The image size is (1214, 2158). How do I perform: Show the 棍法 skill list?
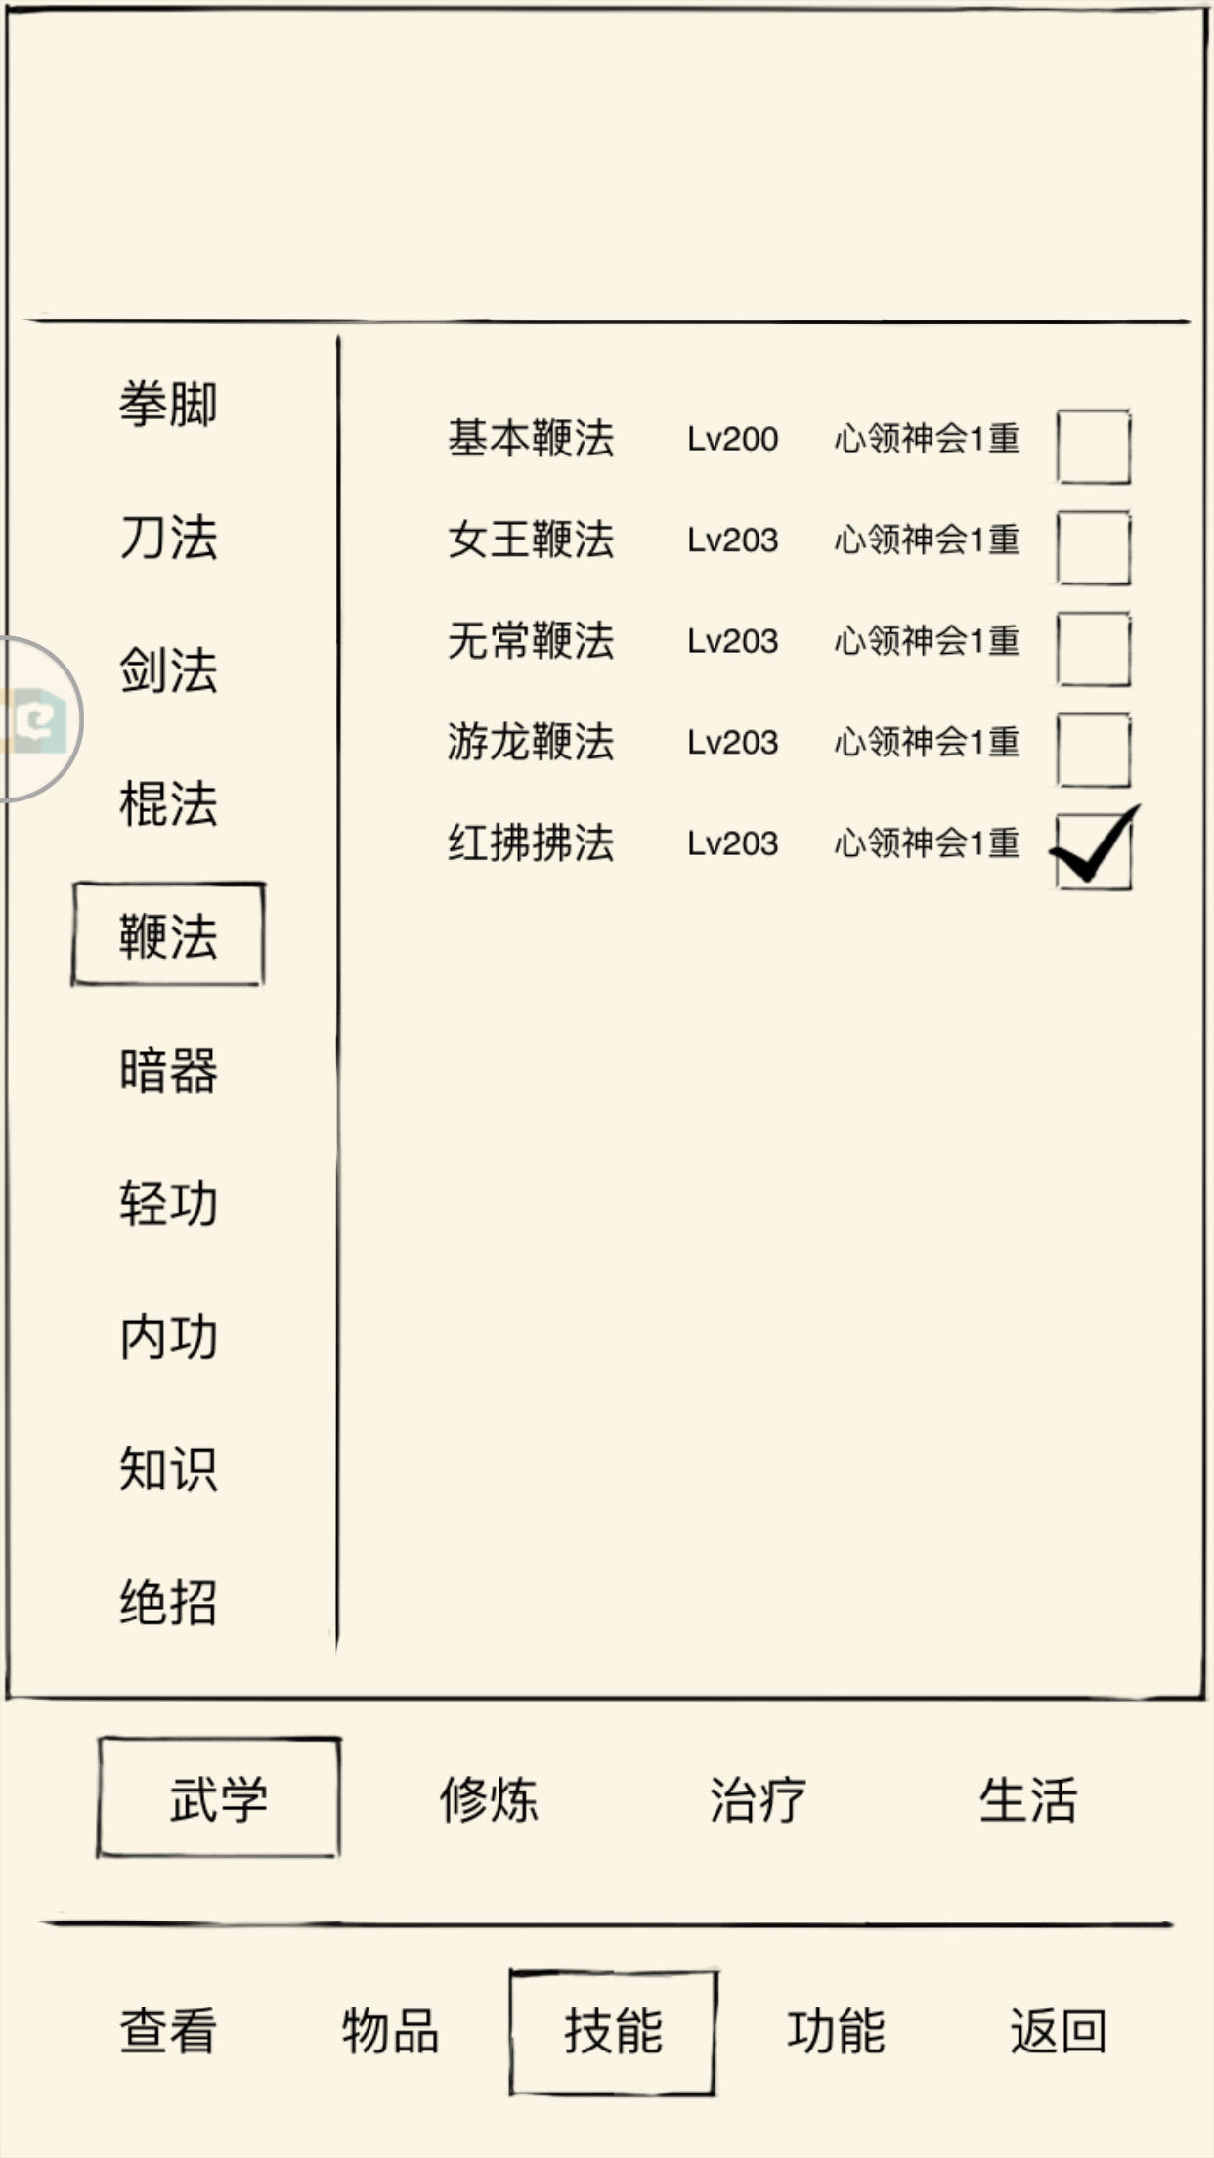(x=168, y=803)
